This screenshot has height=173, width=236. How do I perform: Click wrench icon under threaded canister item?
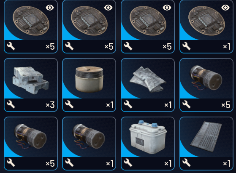[69, 104]
